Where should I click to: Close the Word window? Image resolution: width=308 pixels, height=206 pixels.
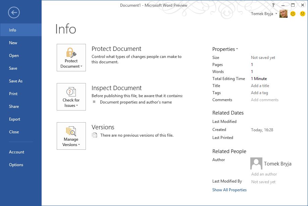(x=303, y=5)
